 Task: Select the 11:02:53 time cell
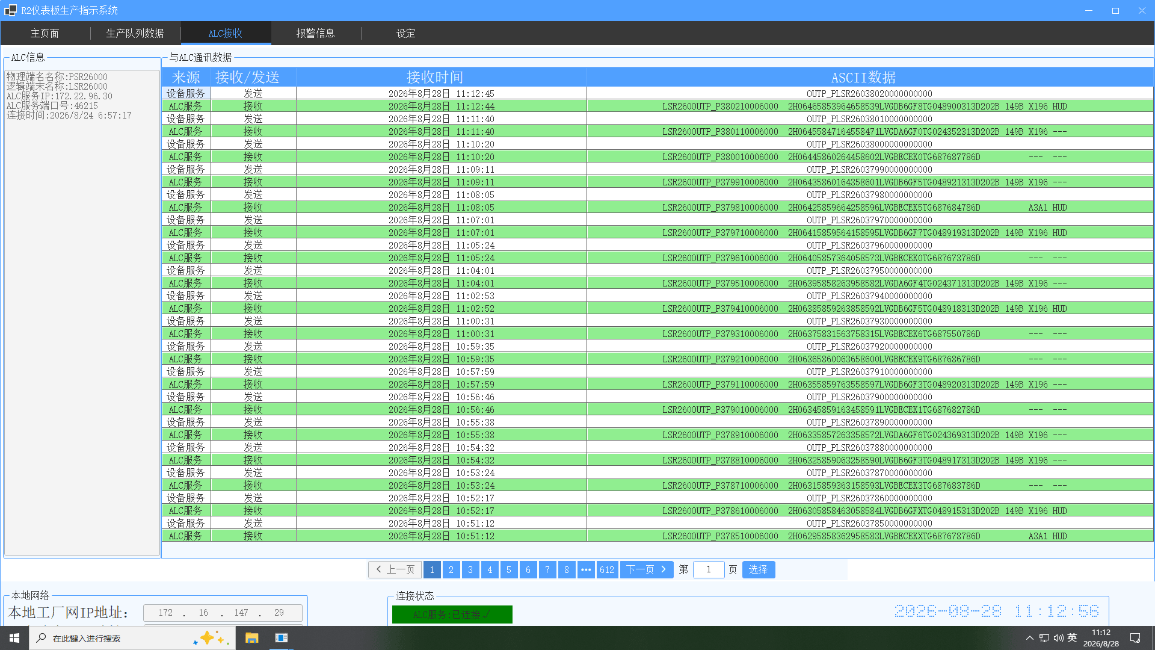tap(441, 296)
